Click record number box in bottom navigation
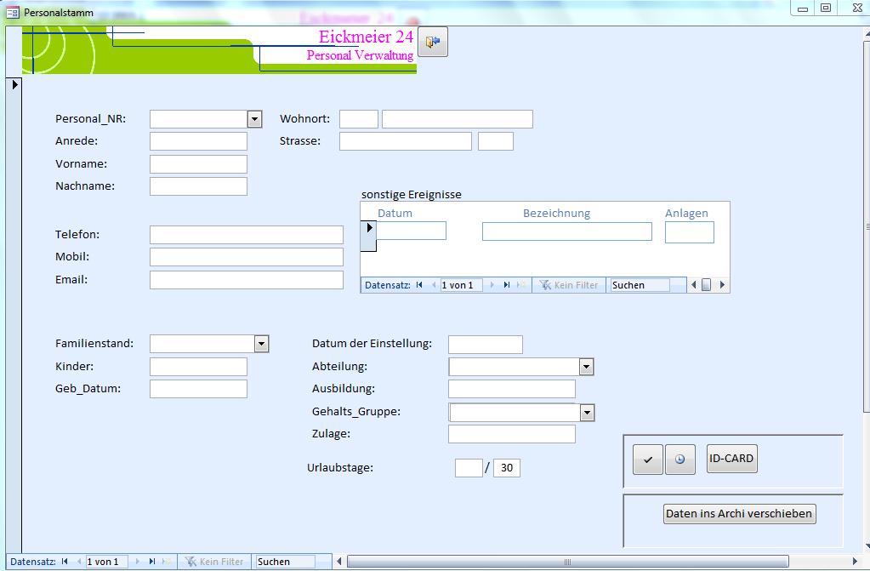This screenshot has height=571, width=870. pos(107,562)
